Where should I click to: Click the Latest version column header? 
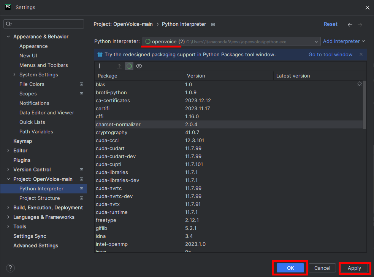(x=320, y=76)
